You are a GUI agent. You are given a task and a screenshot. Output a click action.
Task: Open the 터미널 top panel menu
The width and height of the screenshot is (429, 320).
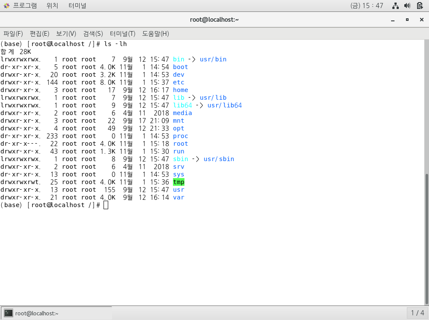(77, 6)
